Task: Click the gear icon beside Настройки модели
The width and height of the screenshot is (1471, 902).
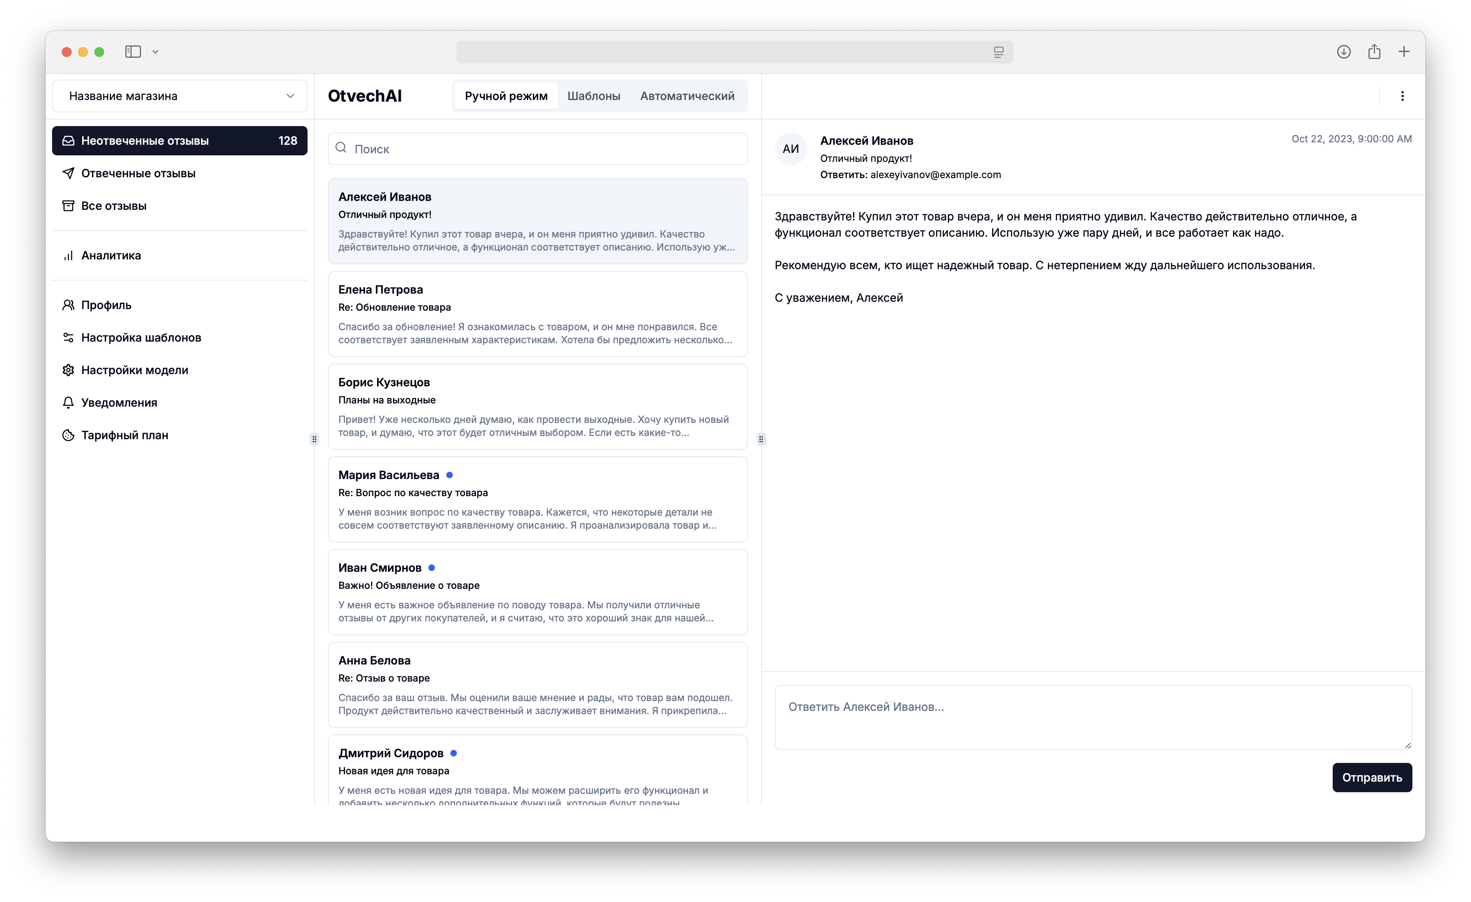Action: tap(68, 370)
